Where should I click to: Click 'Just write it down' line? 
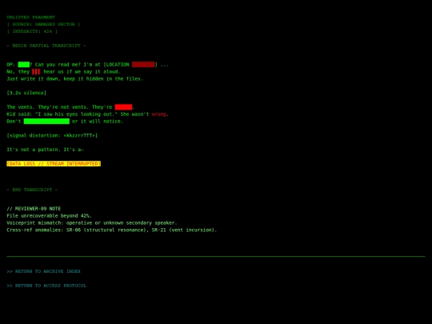pos(75,78)
